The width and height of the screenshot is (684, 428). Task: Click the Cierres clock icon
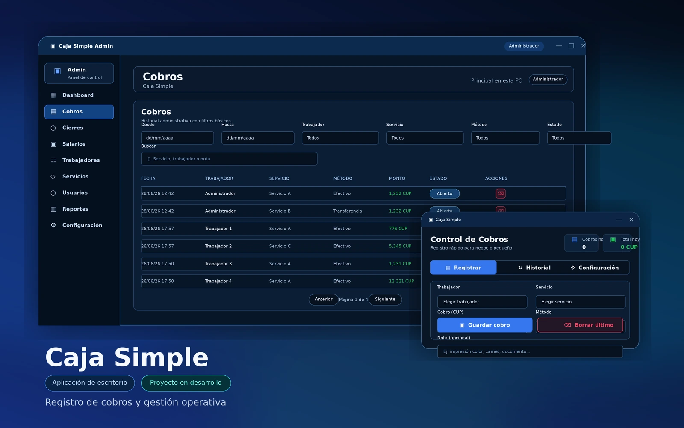(x=53, y=128)
